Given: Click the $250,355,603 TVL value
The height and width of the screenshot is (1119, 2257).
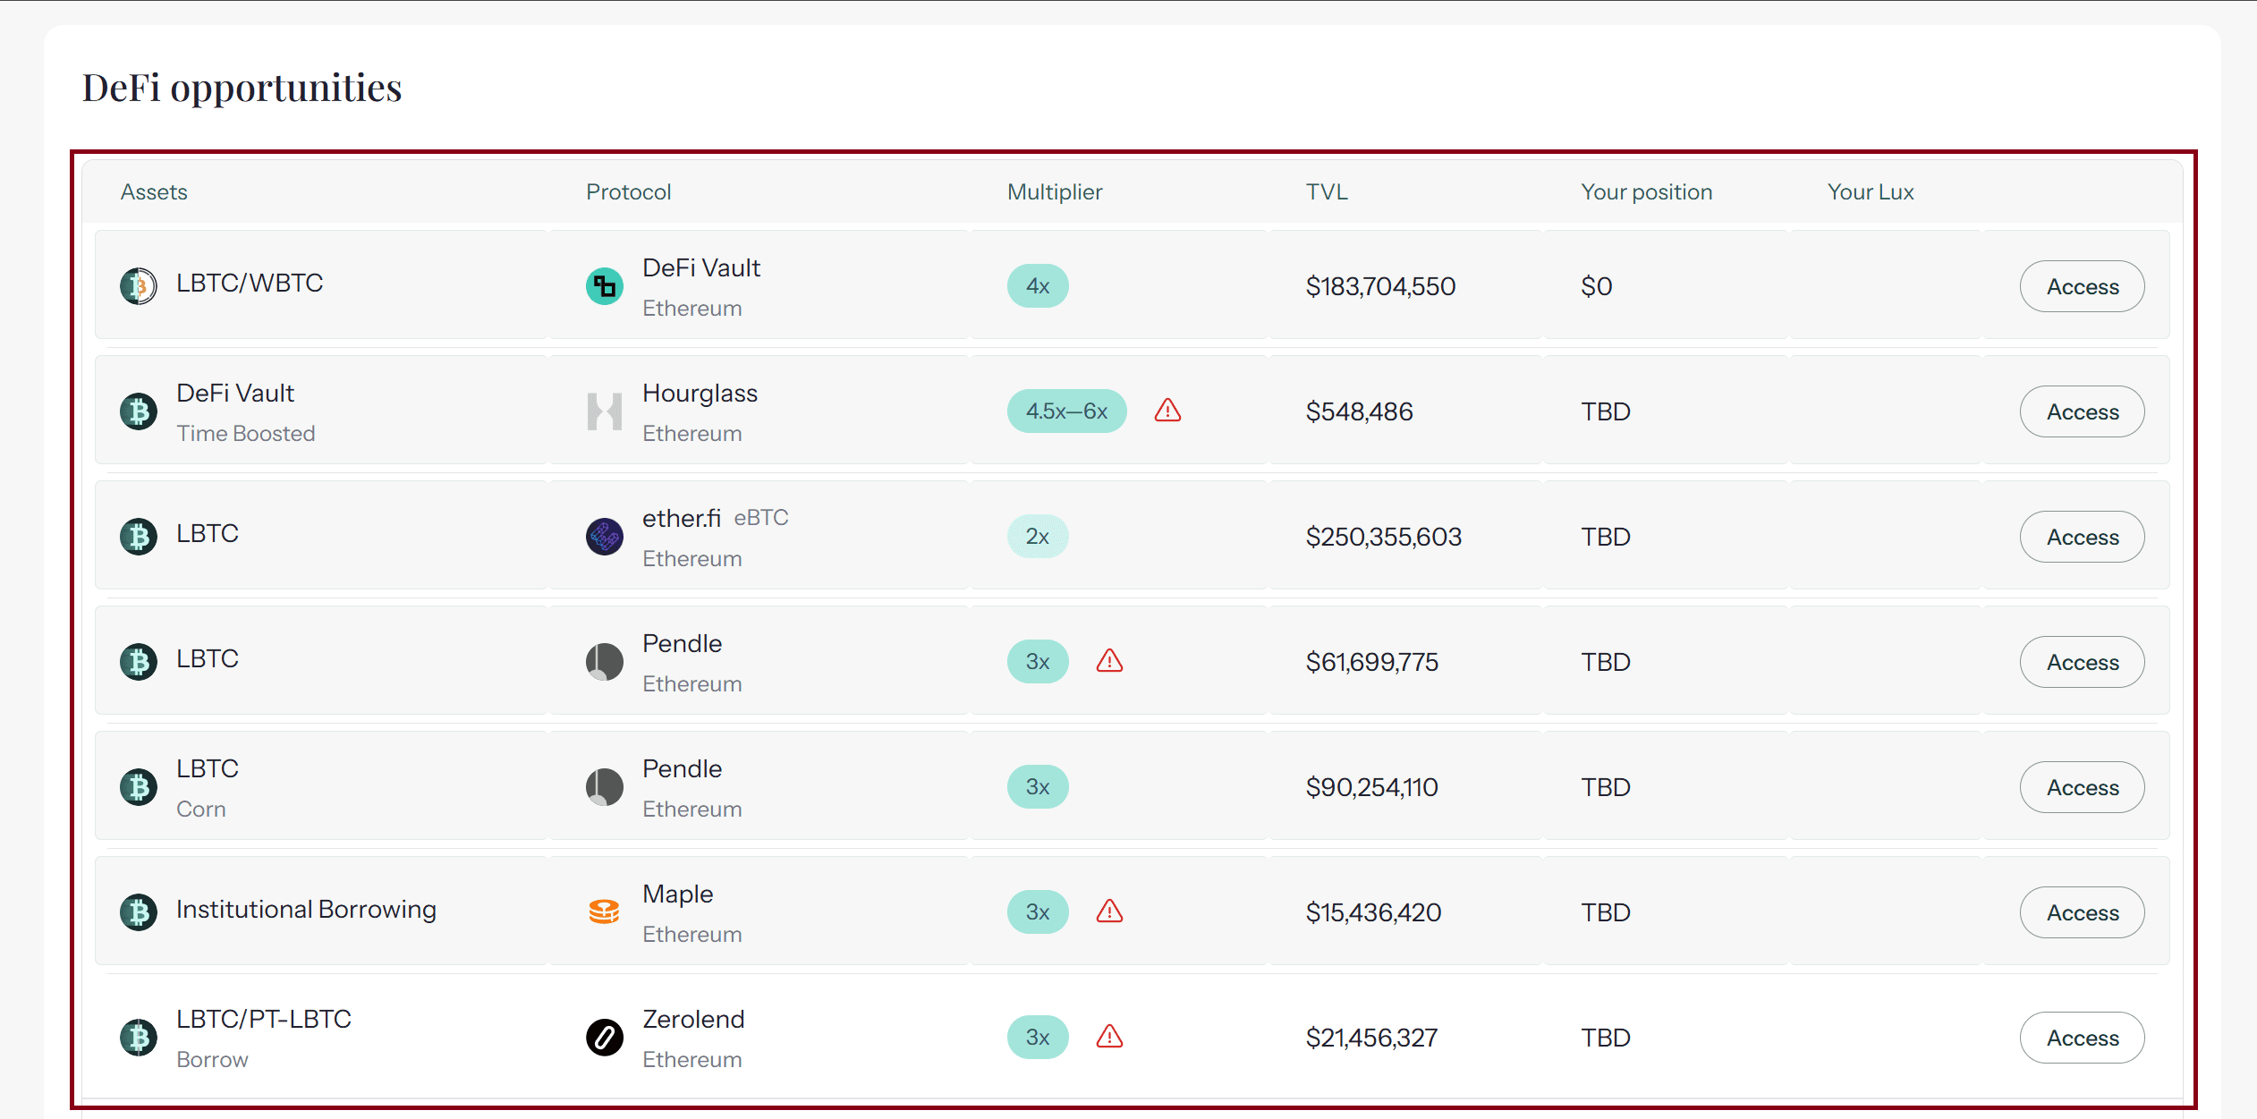Looking at the screenshot, I should (x=1383, y=537).
